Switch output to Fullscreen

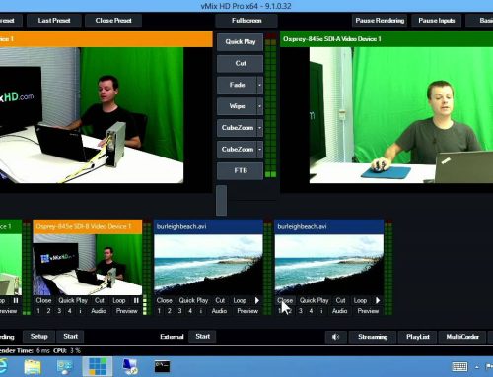point(246,21)
